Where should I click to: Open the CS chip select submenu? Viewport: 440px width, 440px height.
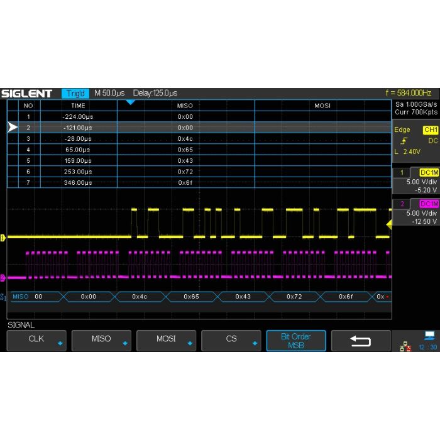point(231,340)
